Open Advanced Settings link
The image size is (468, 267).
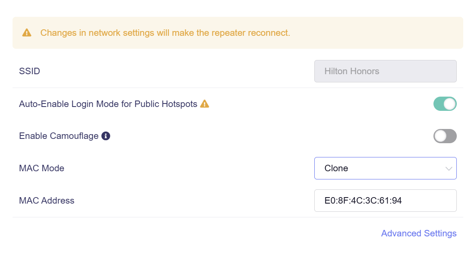point(418,233)
